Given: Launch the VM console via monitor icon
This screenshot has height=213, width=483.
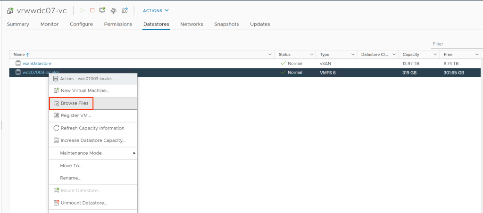Looking at the screenshot, I should (x=103, y=10).
